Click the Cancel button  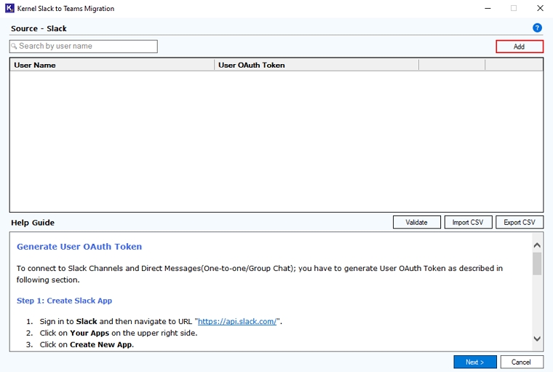522,362
